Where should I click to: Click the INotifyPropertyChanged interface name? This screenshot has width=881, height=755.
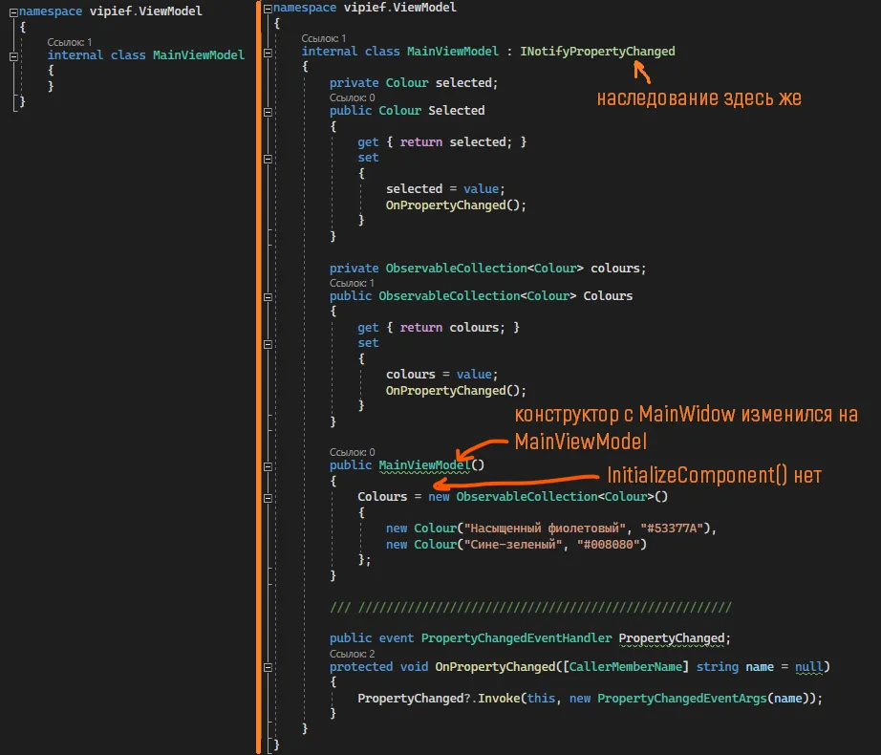tap(597, 52)
